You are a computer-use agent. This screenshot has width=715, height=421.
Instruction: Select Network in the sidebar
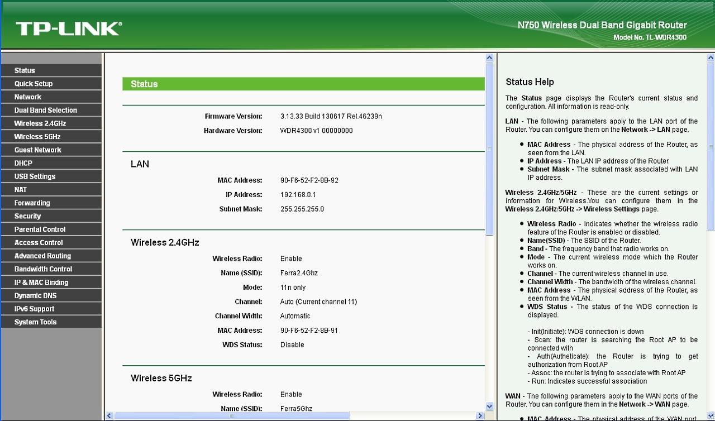tap(28, 97)
